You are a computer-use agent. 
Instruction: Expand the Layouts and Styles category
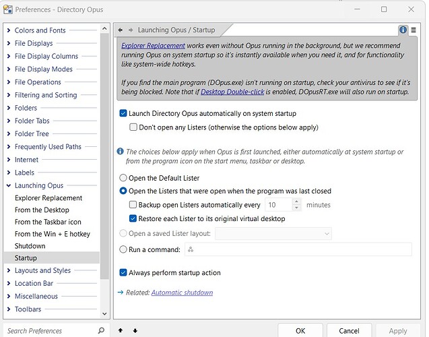tap(8, 271)
